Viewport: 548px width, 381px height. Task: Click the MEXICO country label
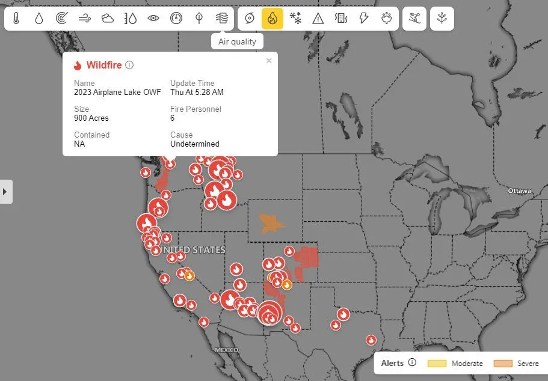(x=226, y=350)
